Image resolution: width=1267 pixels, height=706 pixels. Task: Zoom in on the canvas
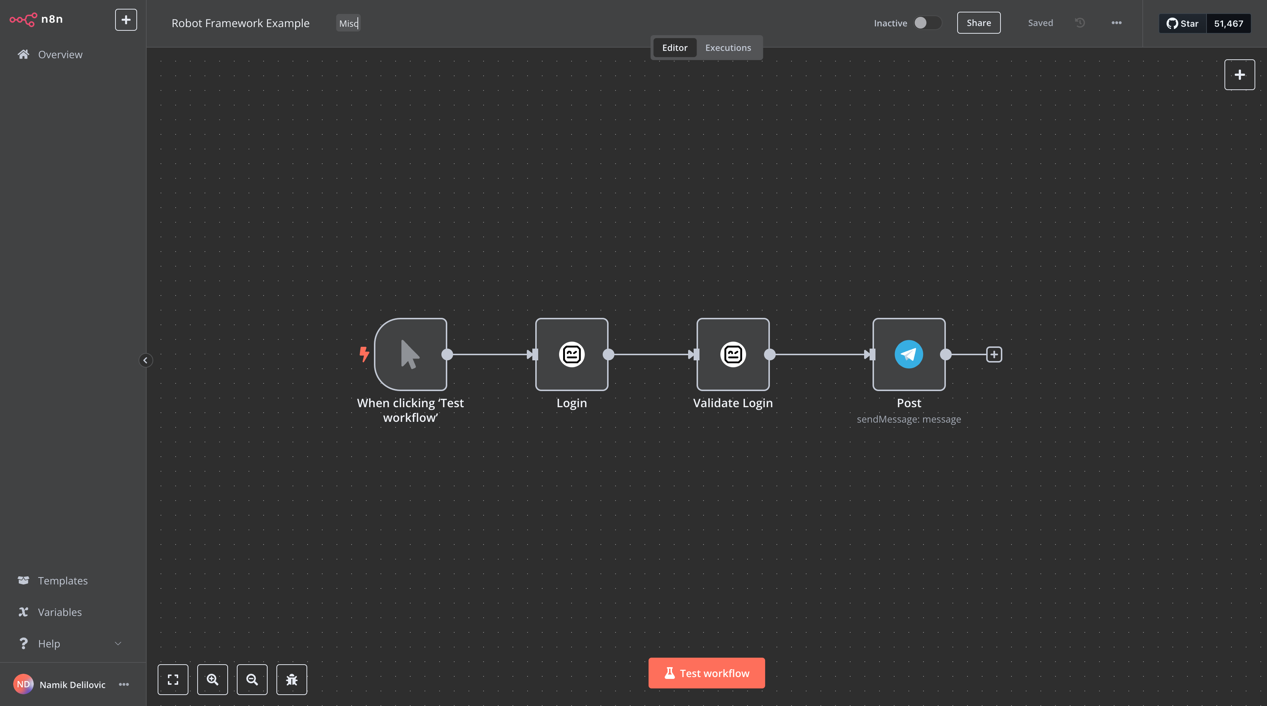(213, 680)
